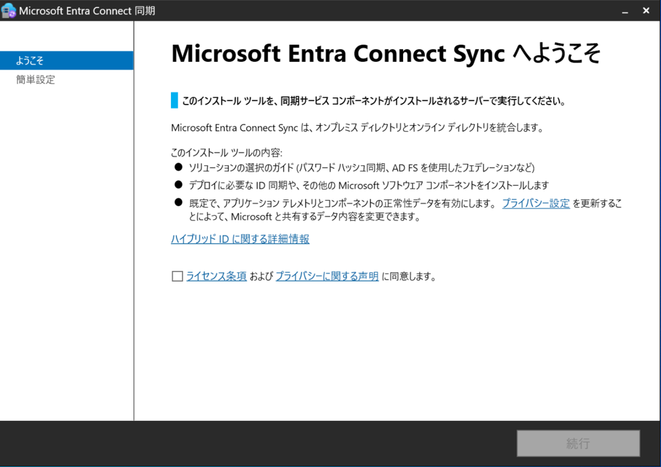Click the sentence about オンプレミス ディレクトリ integration
Screen dimensions: 661x467
click(357, 128)
